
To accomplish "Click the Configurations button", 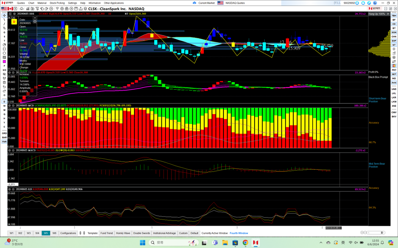I will coord(68,233).
